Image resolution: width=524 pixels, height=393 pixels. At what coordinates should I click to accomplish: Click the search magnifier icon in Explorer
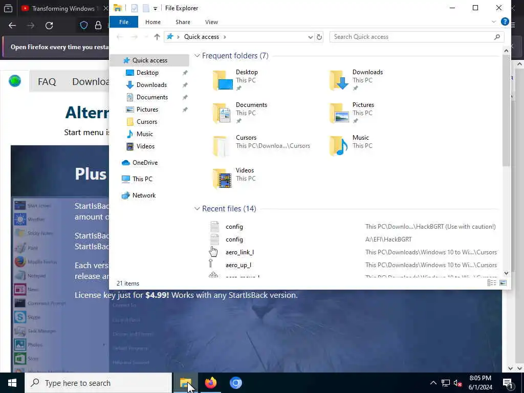tap(497, 37)
